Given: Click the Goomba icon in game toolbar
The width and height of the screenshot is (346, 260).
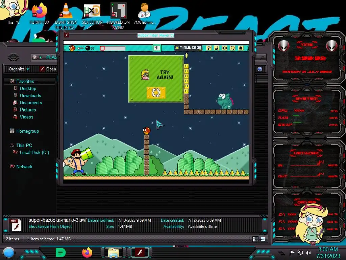Looking at the screenshot, I should click(72, 48).
